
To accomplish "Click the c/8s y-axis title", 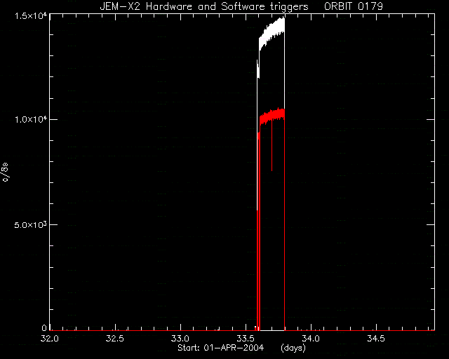I will pos(5,172).
